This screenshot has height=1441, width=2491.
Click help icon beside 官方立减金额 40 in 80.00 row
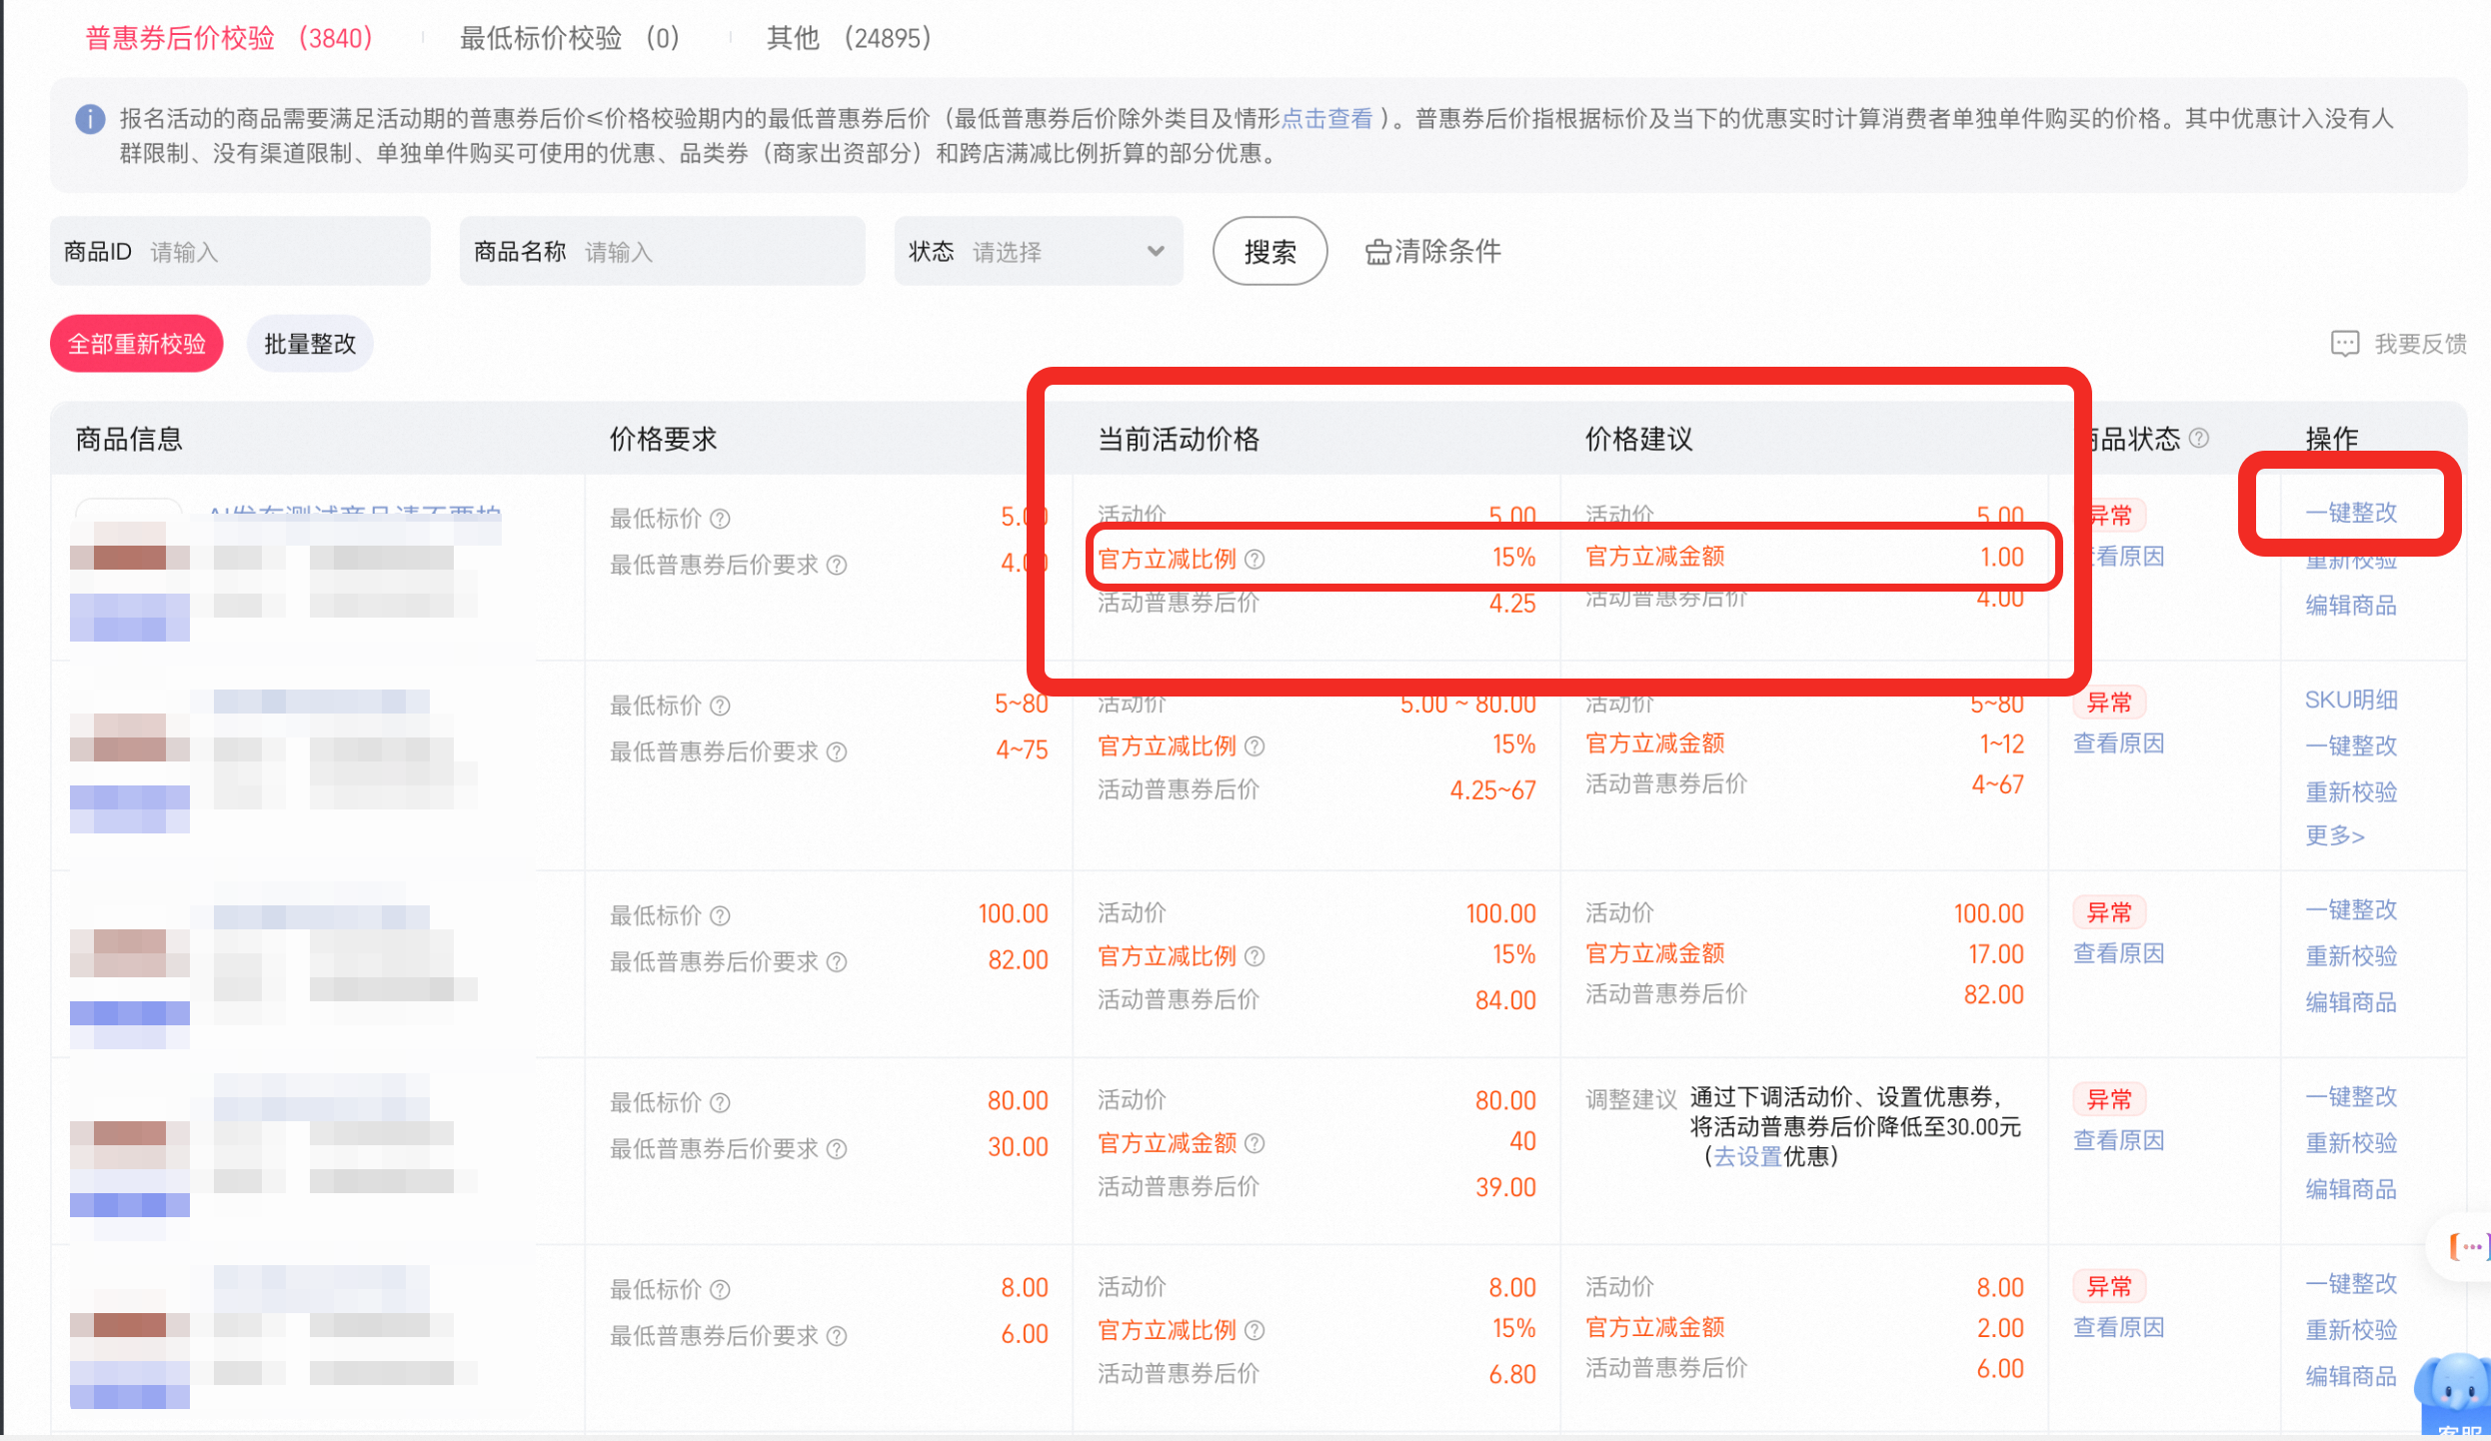tap(1254, 1143)
